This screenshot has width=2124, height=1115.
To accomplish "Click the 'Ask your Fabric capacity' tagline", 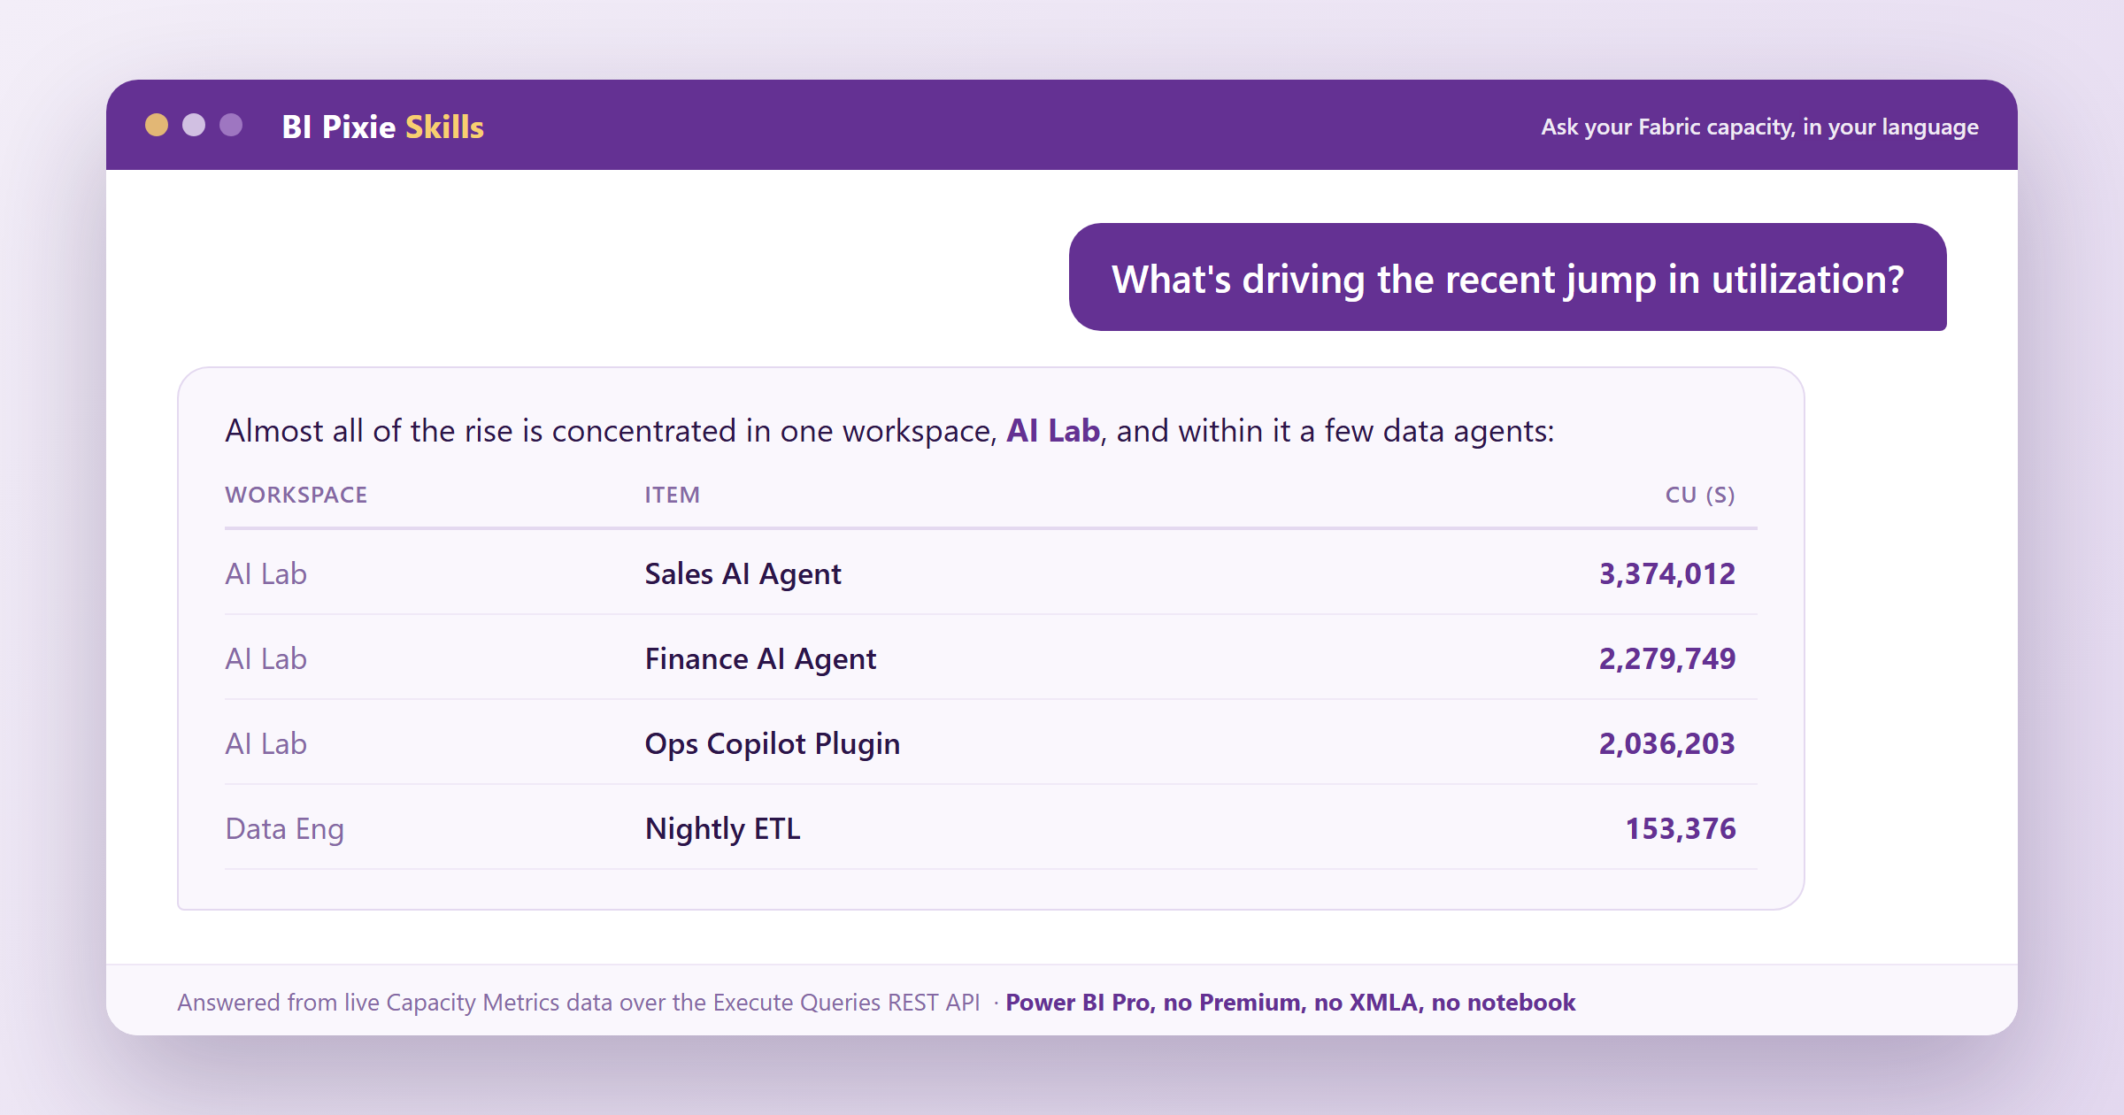I will 1759,127.
